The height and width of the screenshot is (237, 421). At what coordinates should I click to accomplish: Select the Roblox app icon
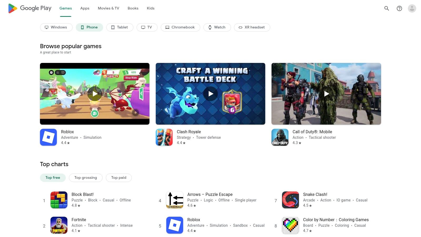(x=48, y=137)
